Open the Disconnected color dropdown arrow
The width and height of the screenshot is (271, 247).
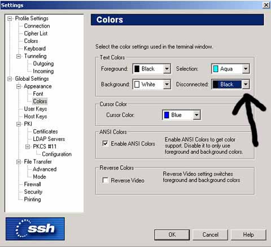[246, 84]
